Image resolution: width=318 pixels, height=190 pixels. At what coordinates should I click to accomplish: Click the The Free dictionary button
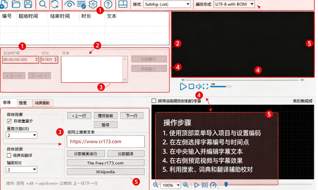106,163
